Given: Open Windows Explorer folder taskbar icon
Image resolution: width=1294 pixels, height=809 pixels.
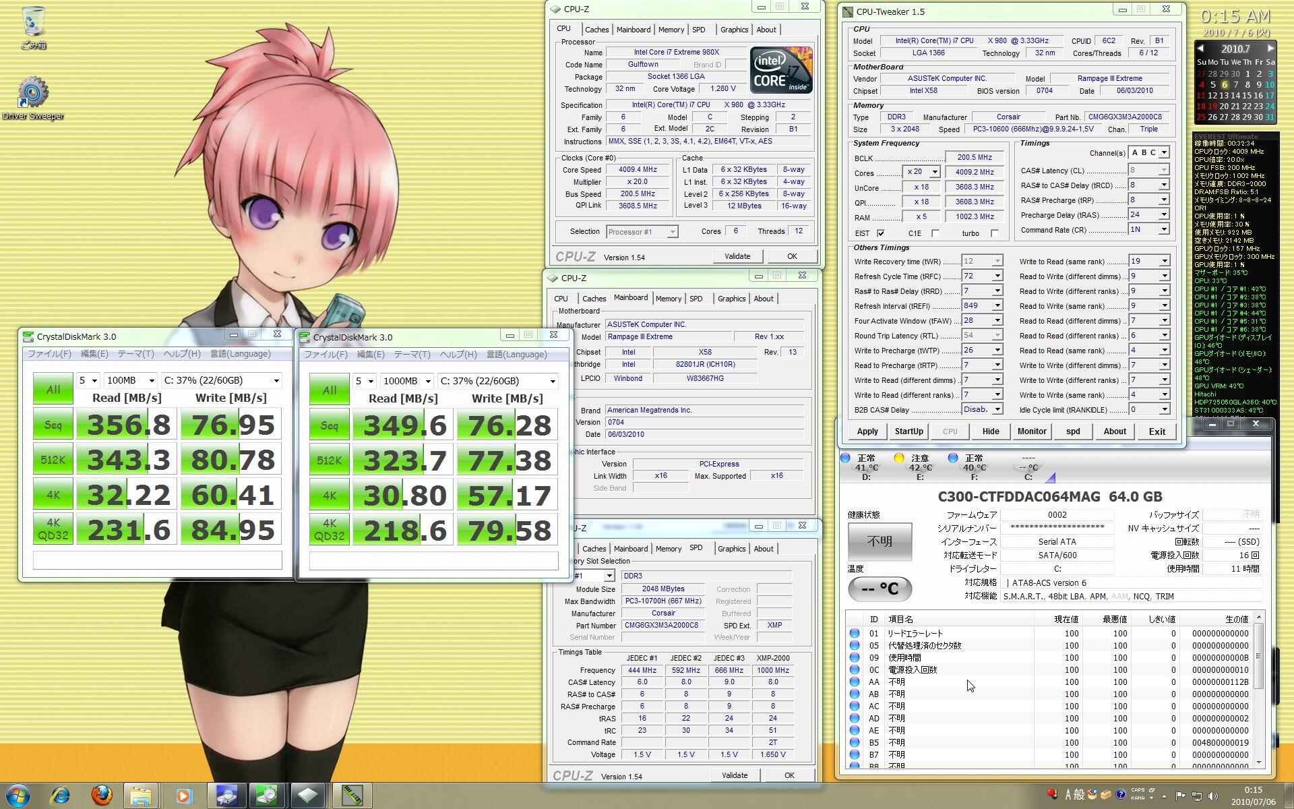Looking at the screenshot, I should [x=141, y=796].
